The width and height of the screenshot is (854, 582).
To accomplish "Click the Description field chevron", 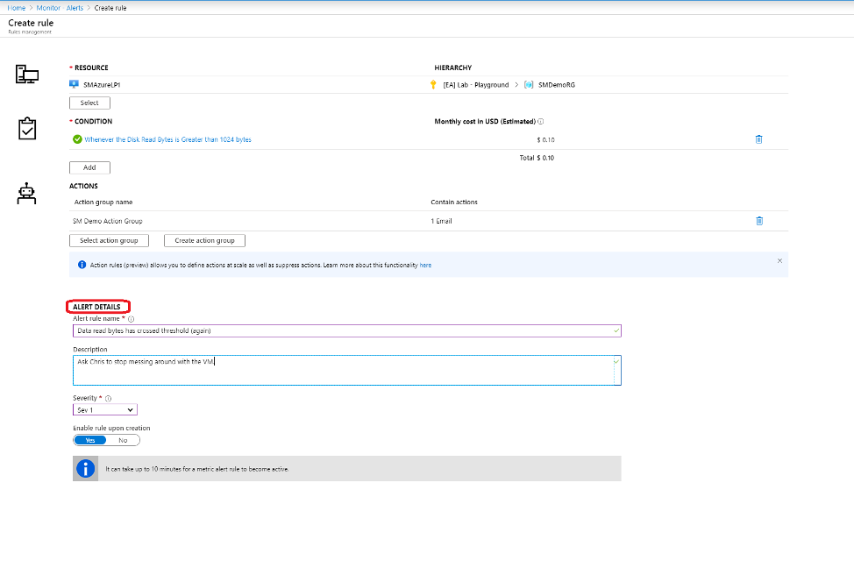I will coord(615,360).
